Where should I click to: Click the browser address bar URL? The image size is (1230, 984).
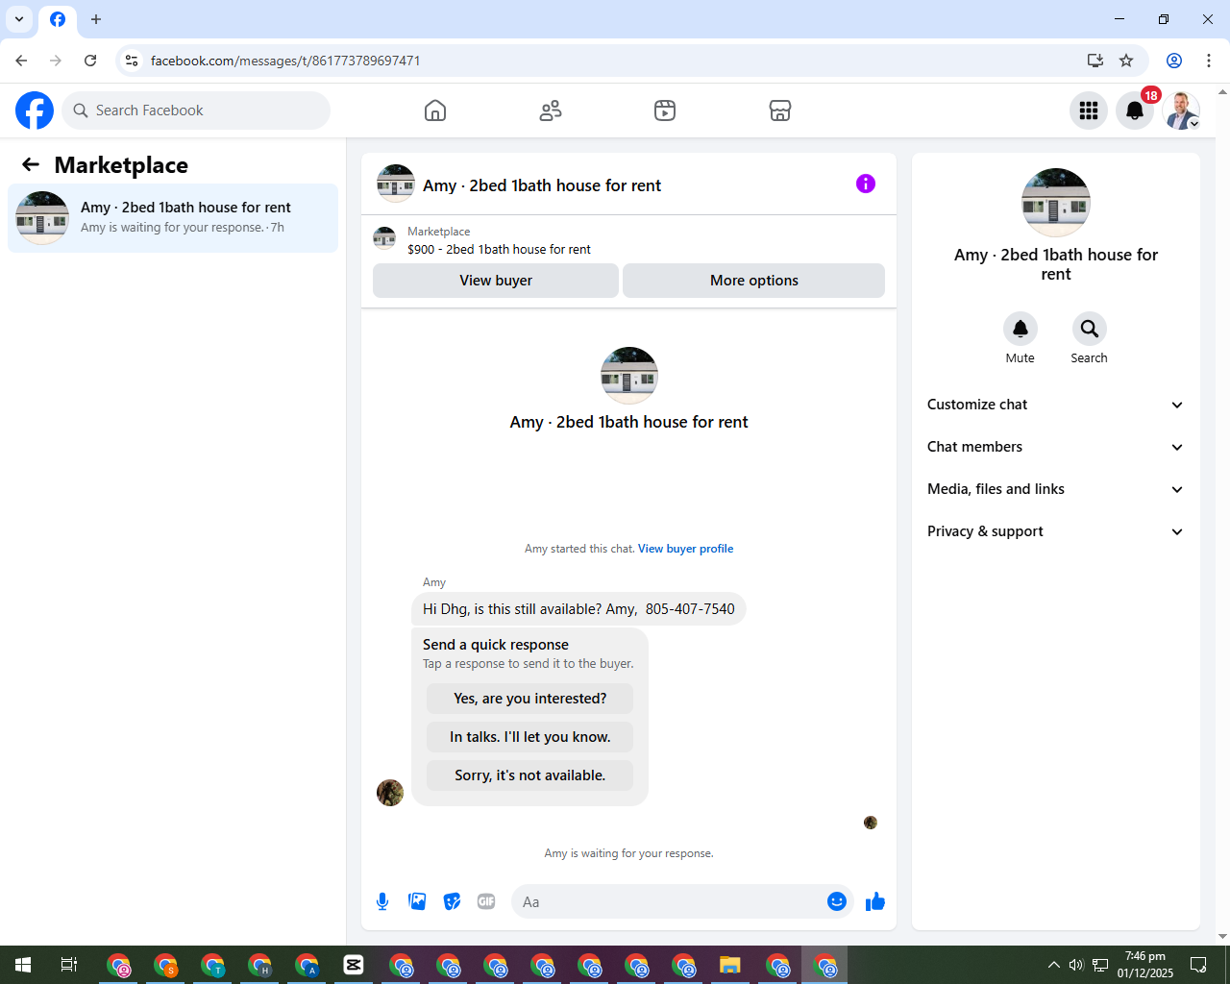[285, 61]
